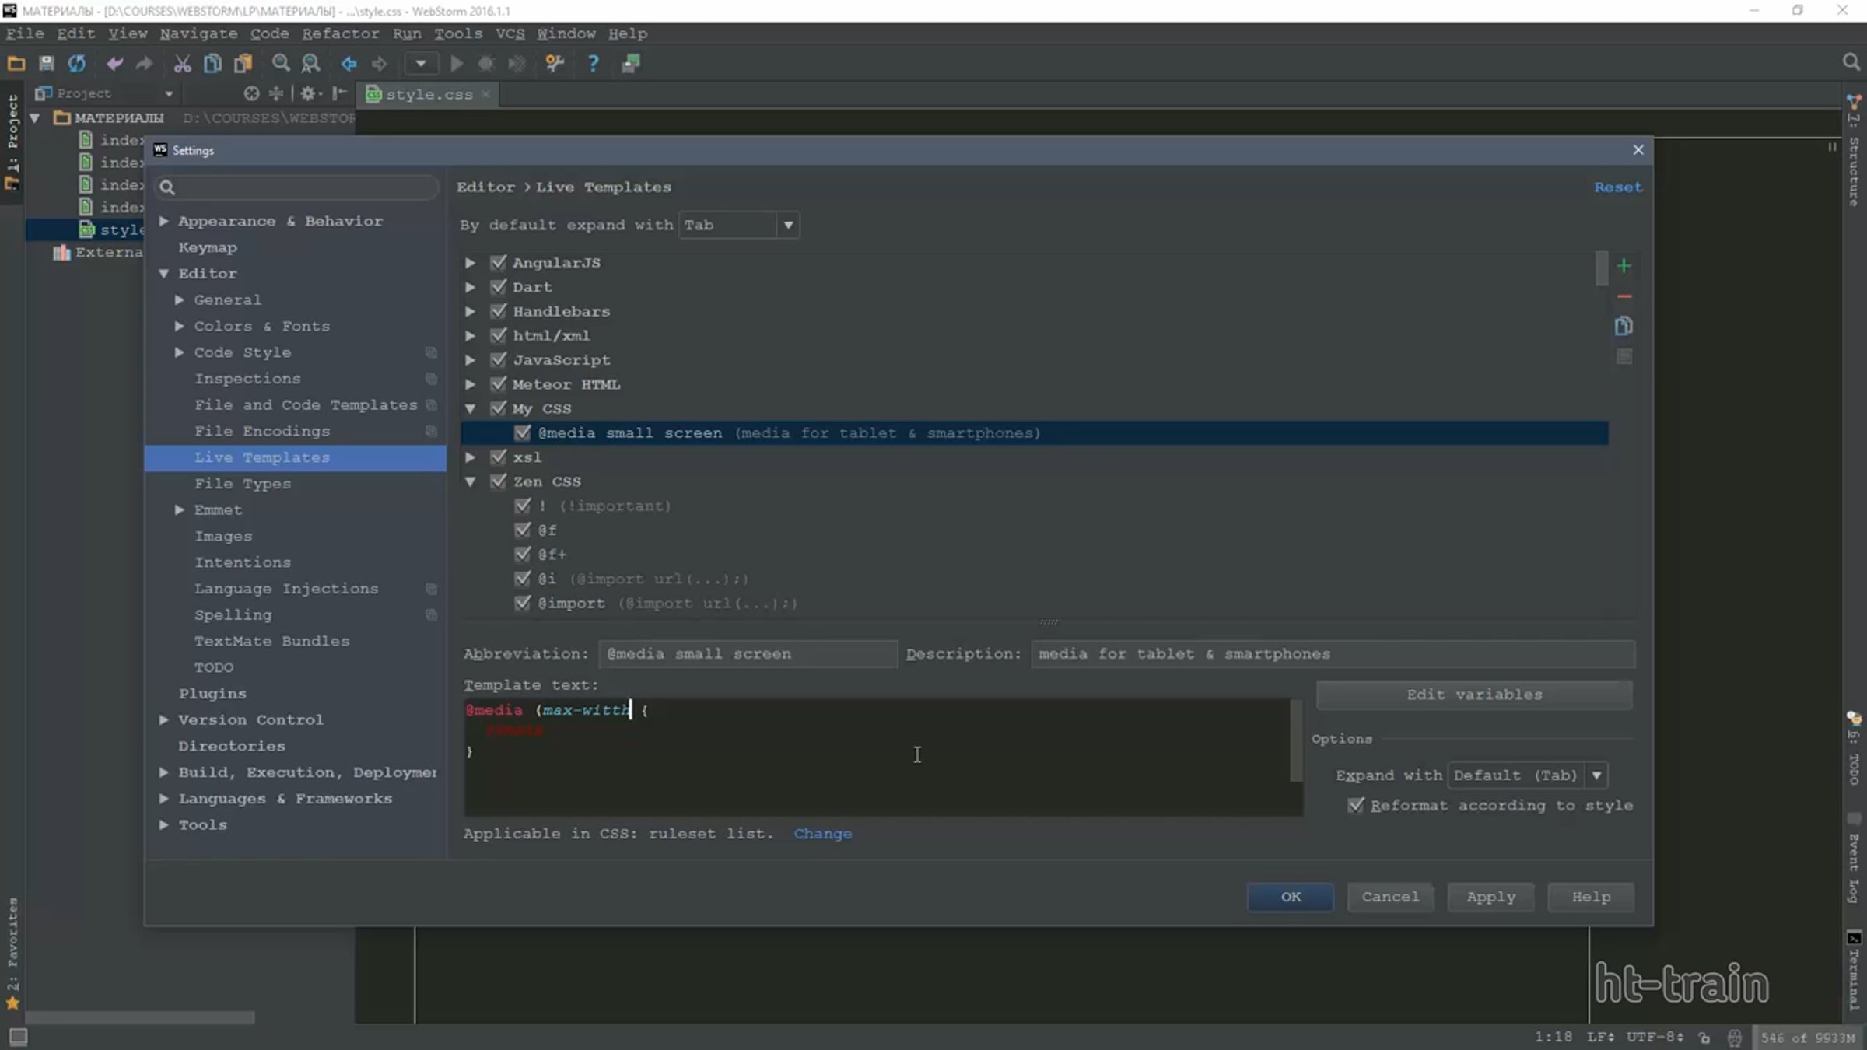Click the Synchronize icon in main toolbar
The width and height of the screenshot is (1867, 1050).
76,64
